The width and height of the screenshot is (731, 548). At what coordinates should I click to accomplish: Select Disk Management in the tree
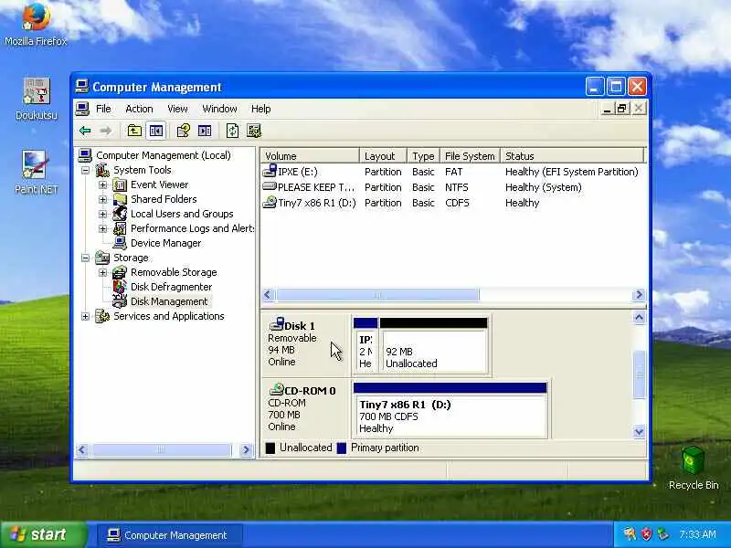[x=169, y=301]
